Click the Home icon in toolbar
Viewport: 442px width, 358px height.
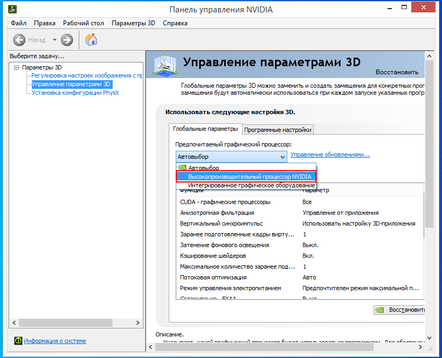coord(92,40)
